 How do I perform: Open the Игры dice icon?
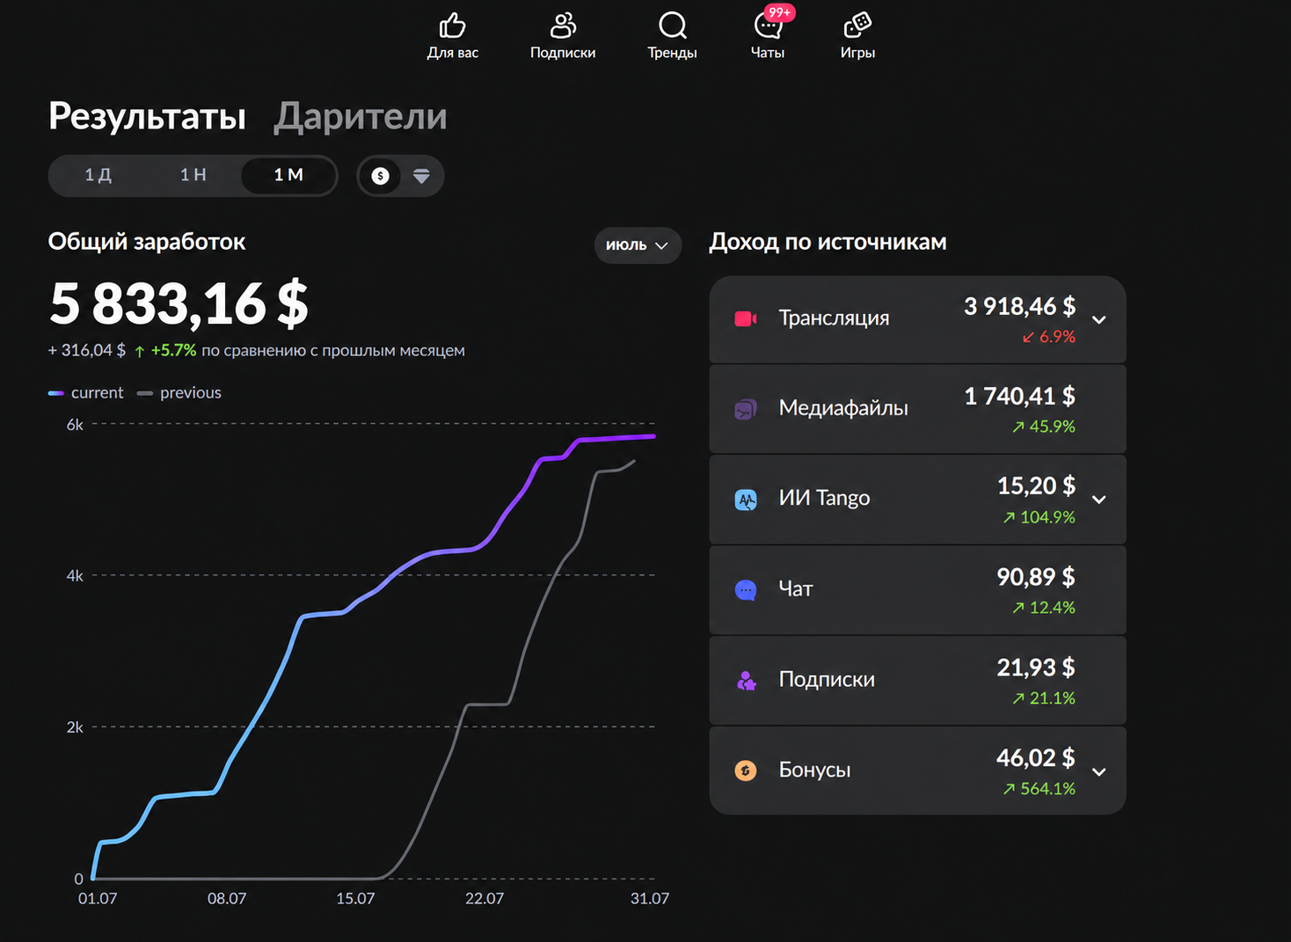[857, 26]
